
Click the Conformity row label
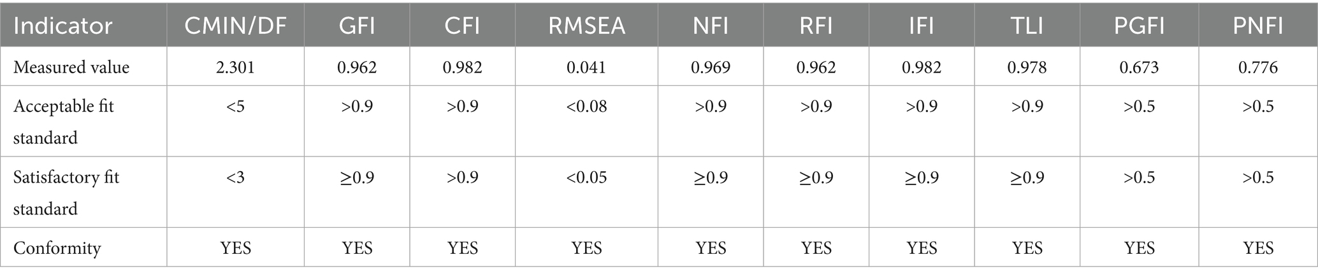point(57,247)
